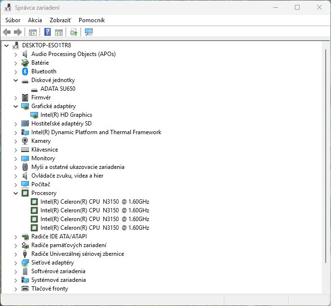The height and width of the screenshot is (306, 331).
Task: Select the Softvérové zariadenia label
Action: pos(58,271)
